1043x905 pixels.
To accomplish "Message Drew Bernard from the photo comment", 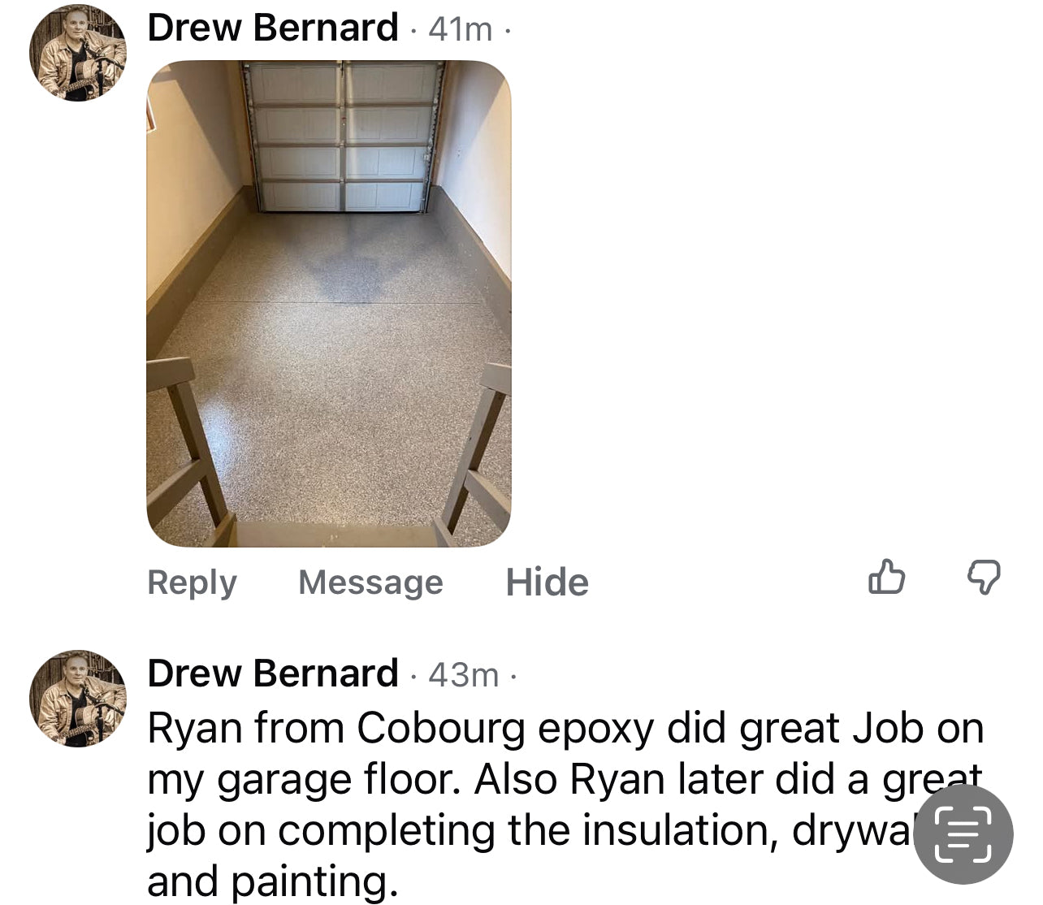I will [370, 582].
